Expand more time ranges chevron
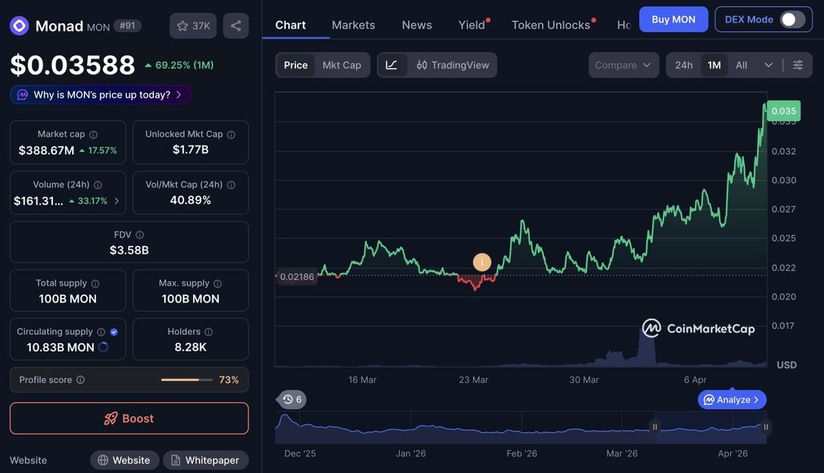 (768, 65)
